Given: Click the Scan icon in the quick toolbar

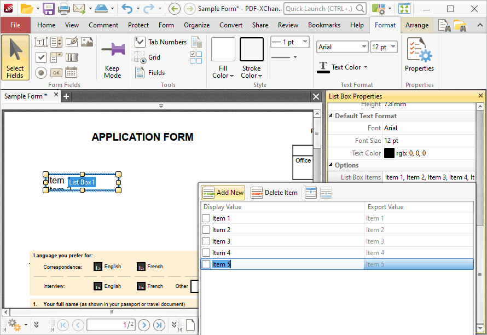Looking at the screenshot, I should tap(101, 9).
